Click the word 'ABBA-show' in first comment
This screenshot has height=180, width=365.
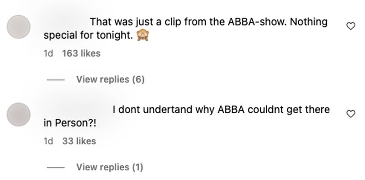pyautogui.click(x=257, y=22)
